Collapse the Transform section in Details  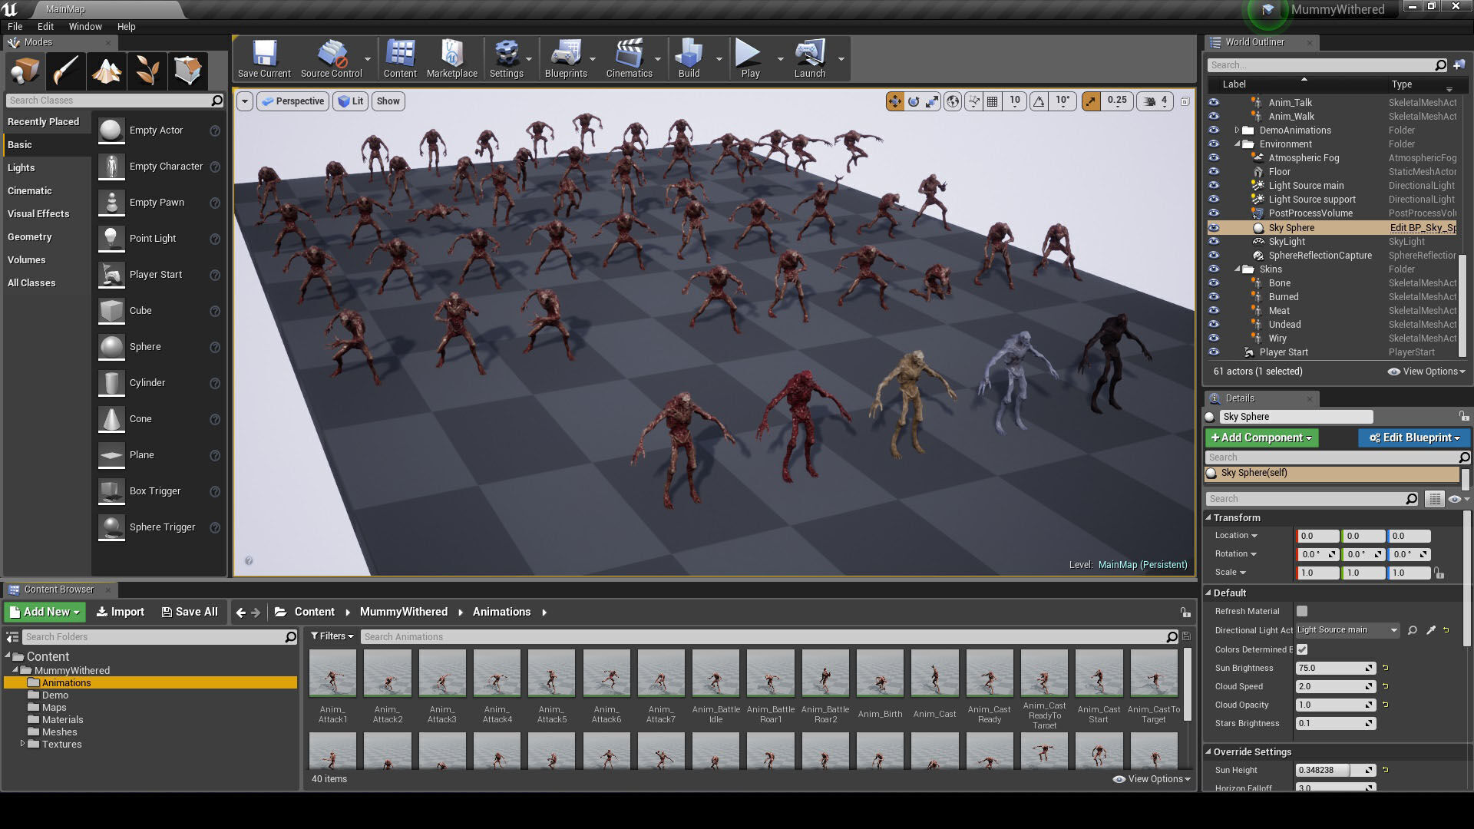[1208, 518]
